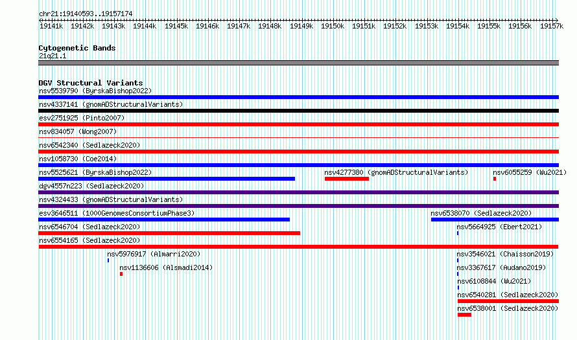
Task: Open the nsv1058730 (Coe2014) label
Action: (x=78, y=159)
